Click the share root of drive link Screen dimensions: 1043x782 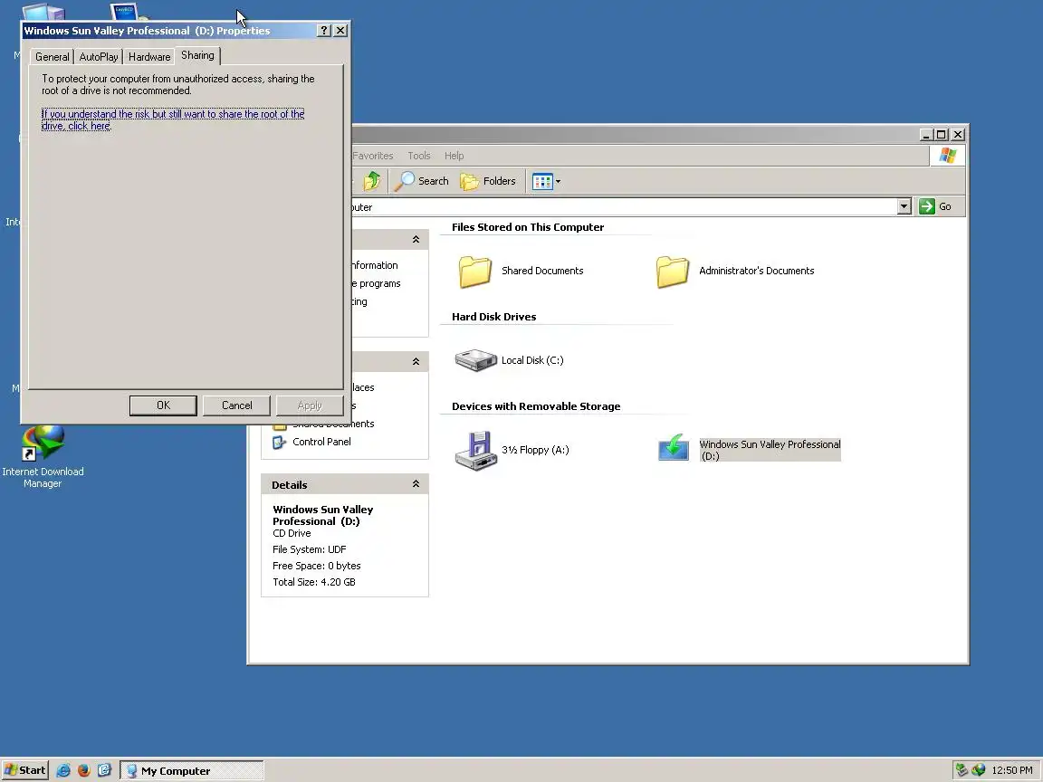(173, 119)
